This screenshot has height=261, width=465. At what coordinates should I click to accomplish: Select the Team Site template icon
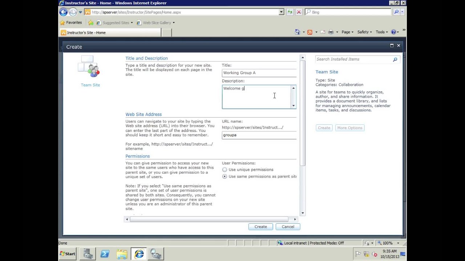click(89, 67)
